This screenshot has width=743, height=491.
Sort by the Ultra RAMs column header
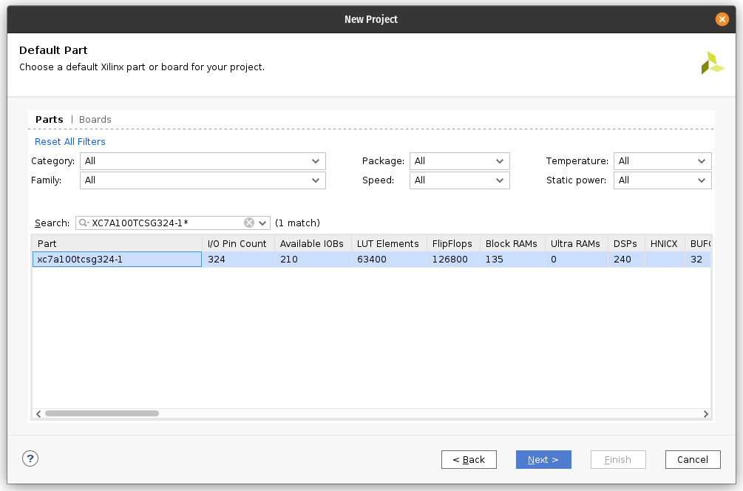tap(577, 243)
